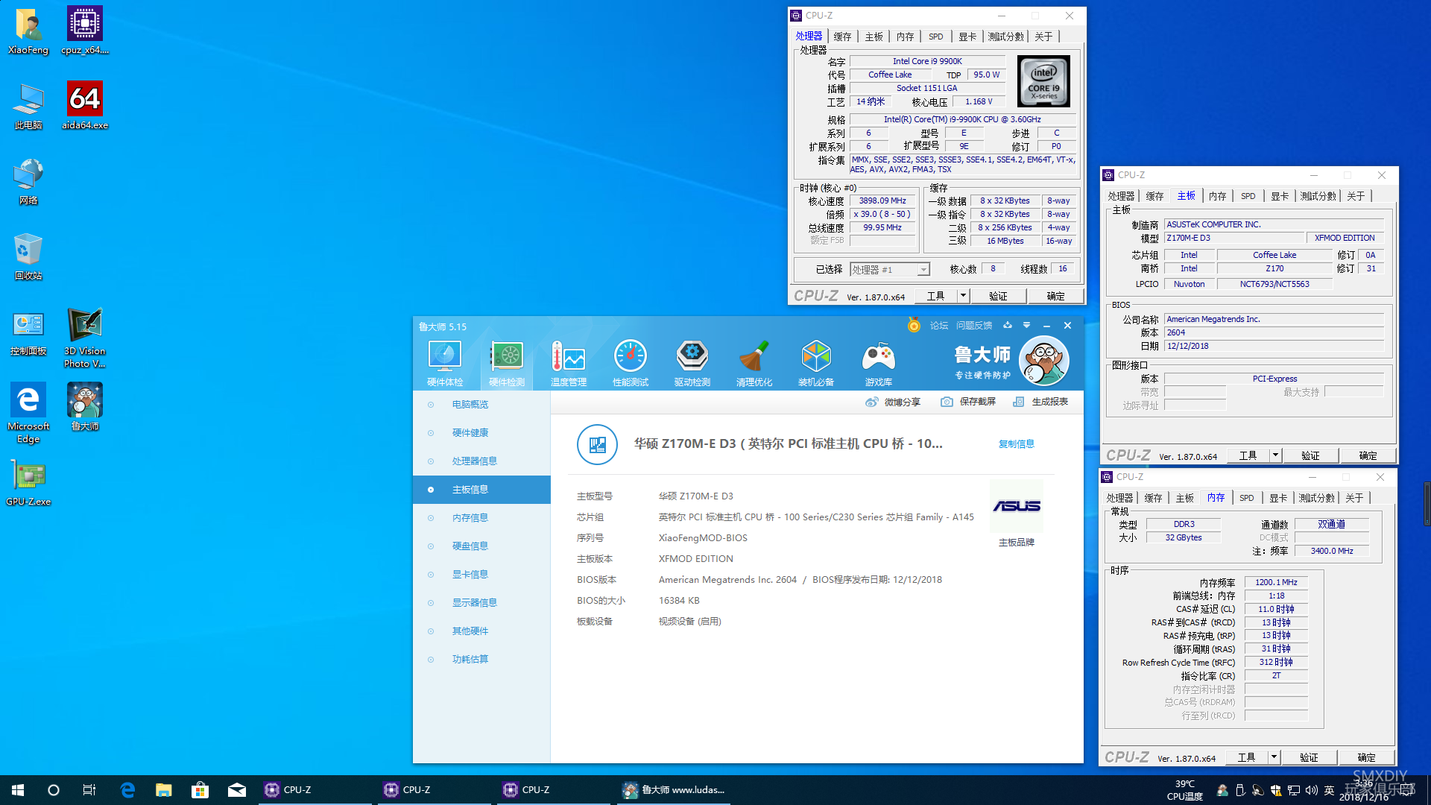Open the 处理器 #1 selection dropdown
This screenshot has height=805, width=1431.
click(x=890, y=270)
